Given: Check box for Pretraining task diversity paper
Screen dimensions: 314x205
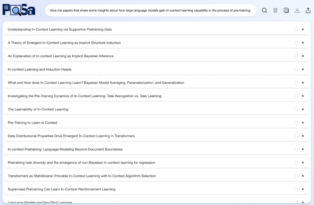Looking at the screenshot, I should 296,162.
